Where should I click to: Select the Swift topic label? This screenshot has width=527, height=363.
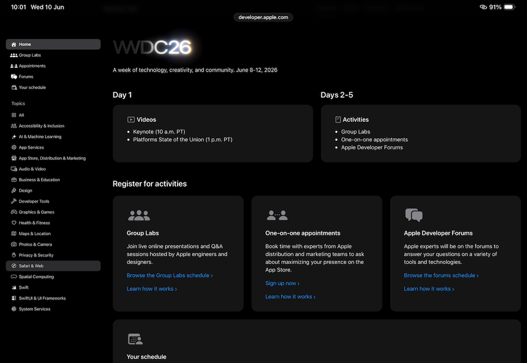click(x=23, y=287)
